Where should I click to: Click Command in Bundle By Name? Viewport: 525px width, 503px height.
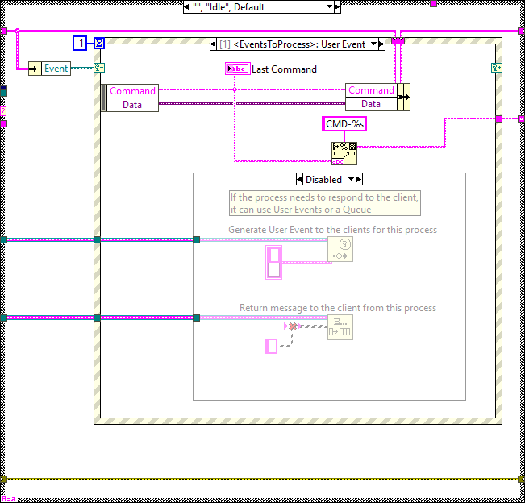point(371,90)
